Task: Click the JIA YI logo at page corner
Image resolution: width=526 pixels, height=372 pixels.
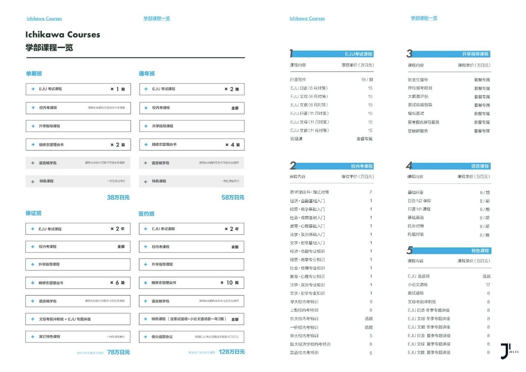Action: 510,351
